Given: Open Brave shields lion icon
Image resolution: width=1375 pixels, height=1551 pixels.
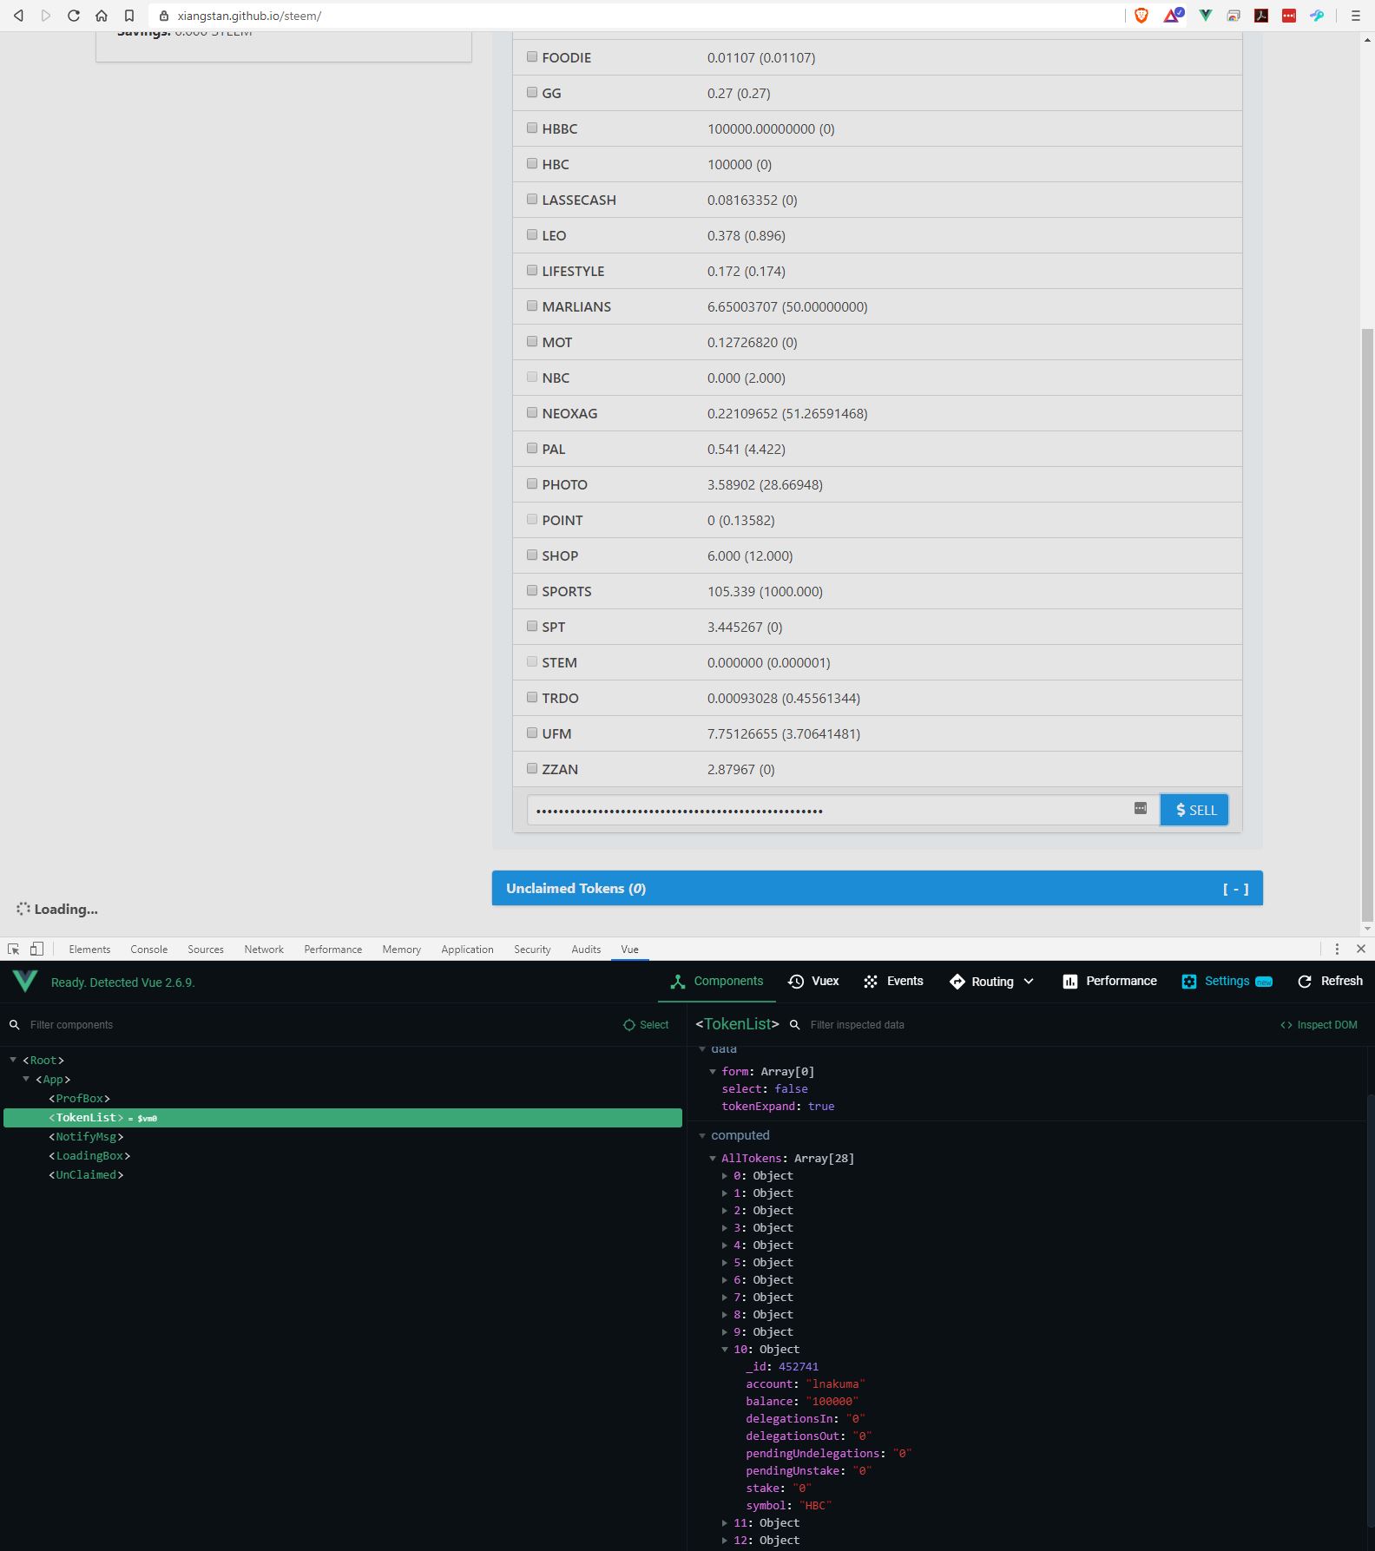Looking at the screenshot, I should pos(1141,16).
